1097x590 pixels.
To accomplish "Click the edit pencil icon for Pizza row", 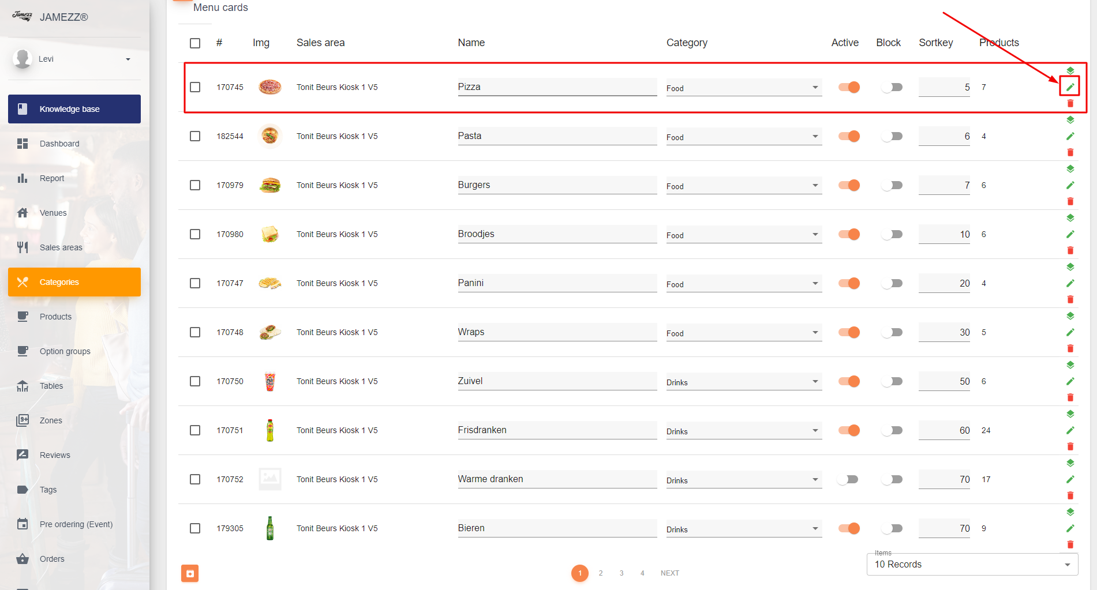I will (x=1070, y=87).
